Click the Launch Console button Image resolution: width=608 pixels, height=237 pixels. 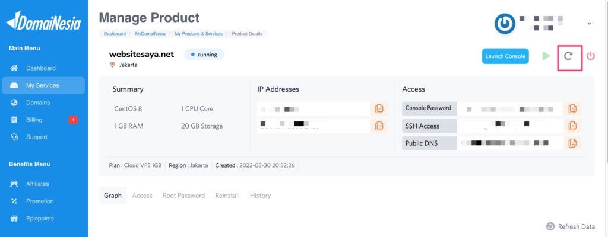point(505,56)
